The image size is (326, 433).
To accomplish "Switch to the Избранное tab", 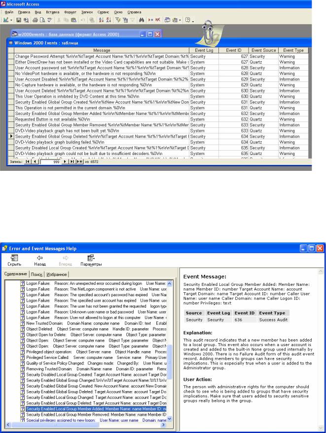I will [57, 274].
